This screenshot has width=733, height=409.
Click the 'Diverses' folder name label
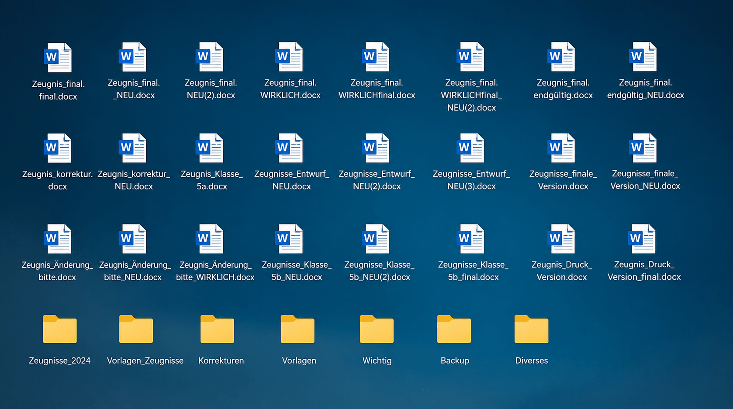coord(531,361)
